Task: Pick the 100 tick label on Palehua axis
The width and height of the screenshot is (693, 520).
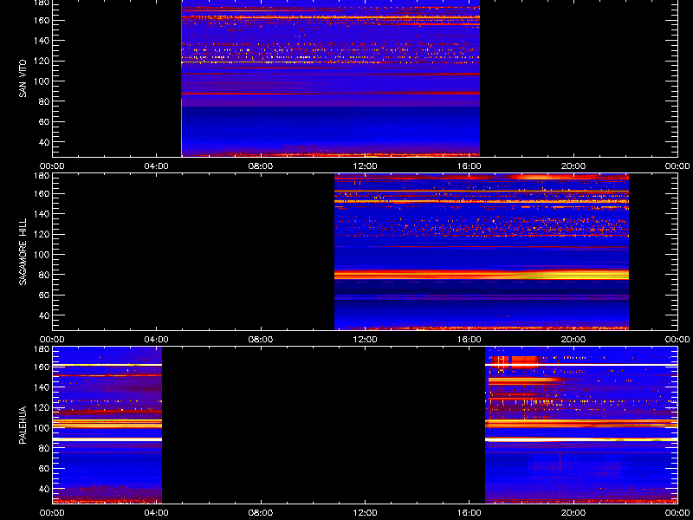Action: pos(42,428)
